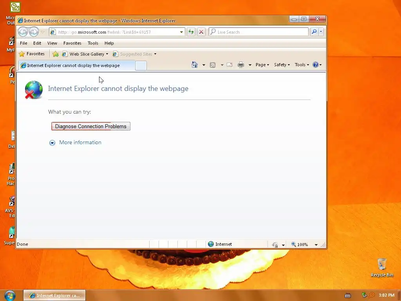Screen dimensions: 401x301
Task: Click the Add to Favorites Bar star icon
Action: pos(56,54)
